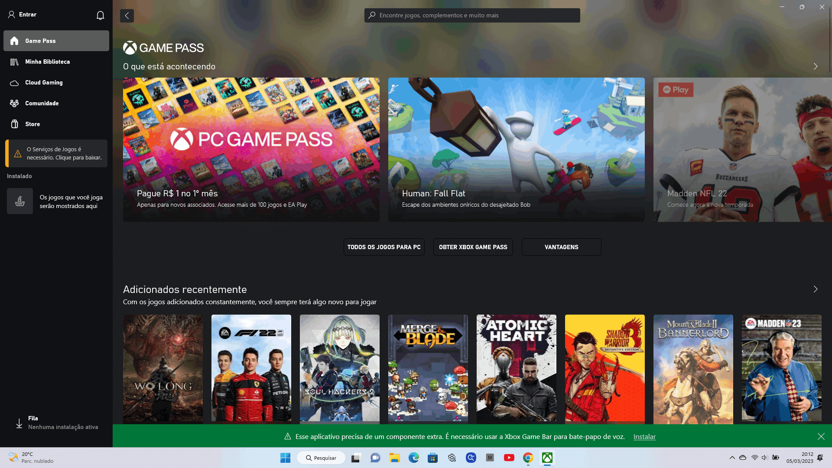832x468 pixels.
Task: Expand the 'O que está acontecendo' arrow
Action: [x=816, y=66]
